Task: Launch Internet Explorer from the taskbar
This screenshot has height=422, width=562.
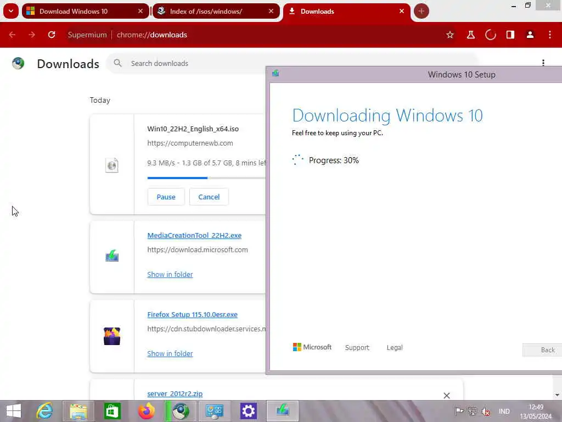Action: click(x=45, y=411)
